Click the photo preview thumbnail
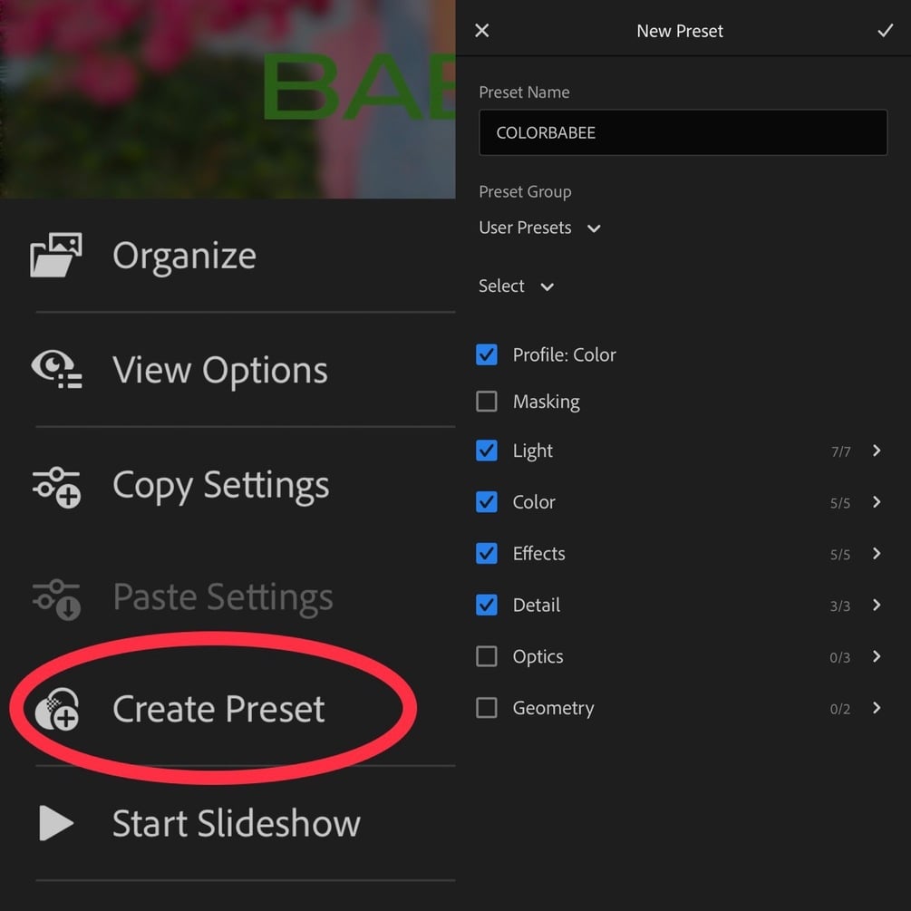Screen dimensions: 911x911 pyautogui.click(x=227, y=98)
